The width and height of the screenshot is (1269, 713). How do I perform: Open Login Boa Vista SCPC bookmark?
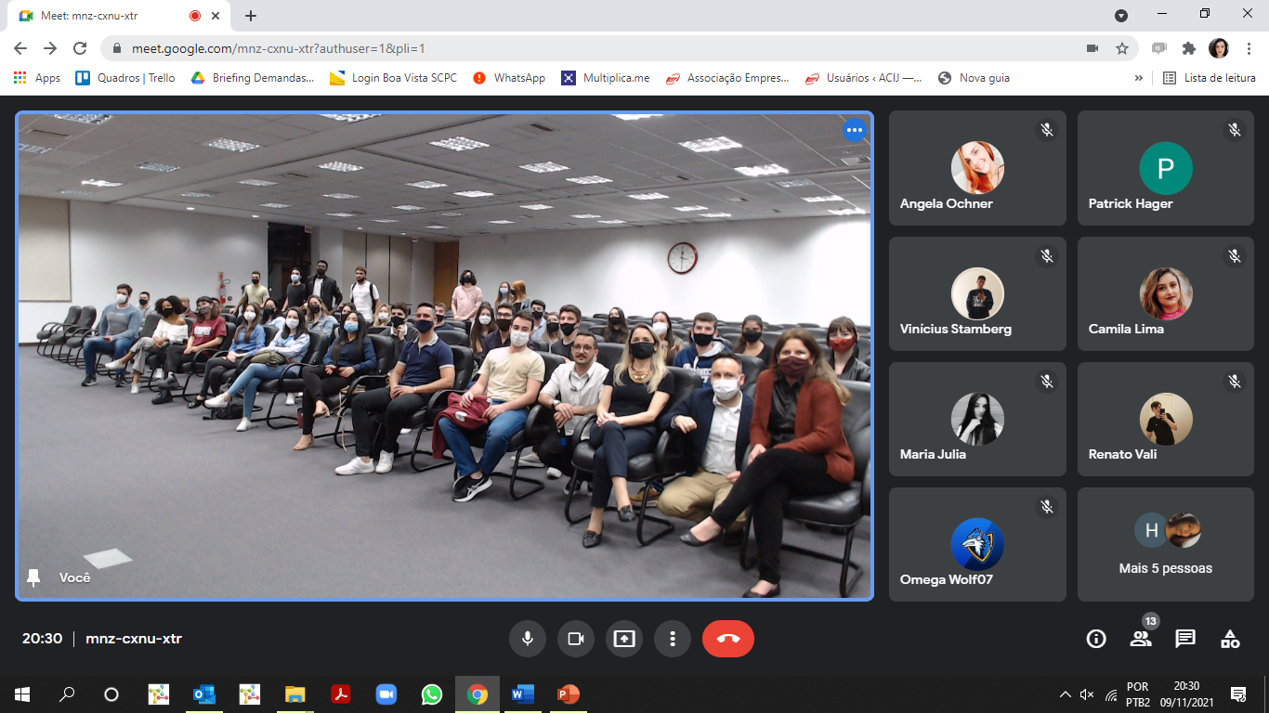coord(394,78)
